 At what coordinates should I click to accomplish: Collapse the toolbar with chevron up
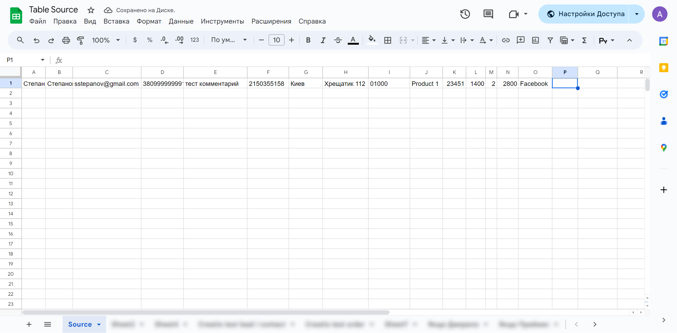click(629, 40)
